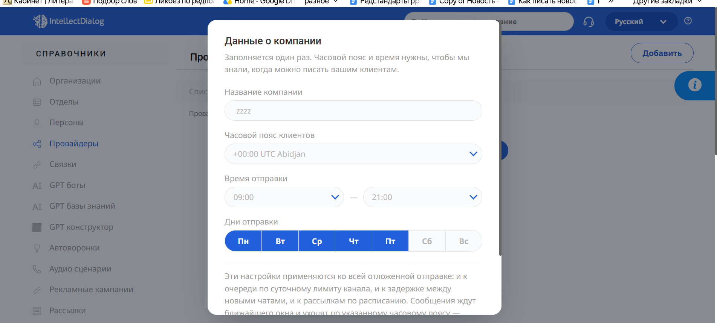Click the page's right-side scrollbar
Screen dimensions: 717x323
pos(715,81)
